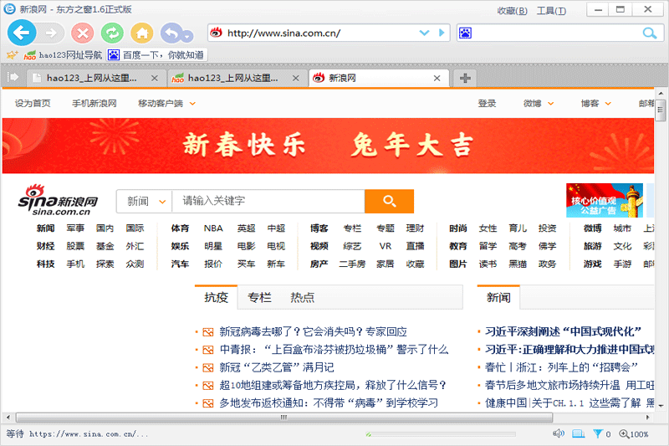Open the undo button's small dropdown arrow
This screenshot has width=669, height=446.
[187, 37]
